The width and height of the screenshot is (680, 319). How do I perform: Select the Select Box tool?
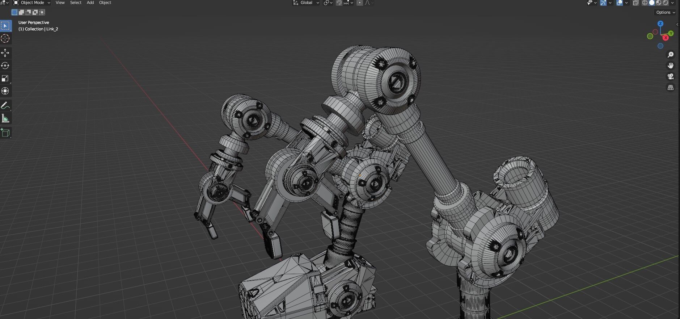(x=5, y=26)
